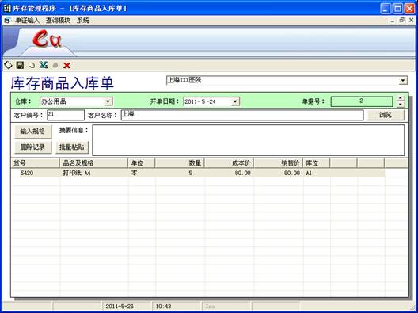Open the 单证输入 menu
The image size is (418, 313).
point(28,21)
